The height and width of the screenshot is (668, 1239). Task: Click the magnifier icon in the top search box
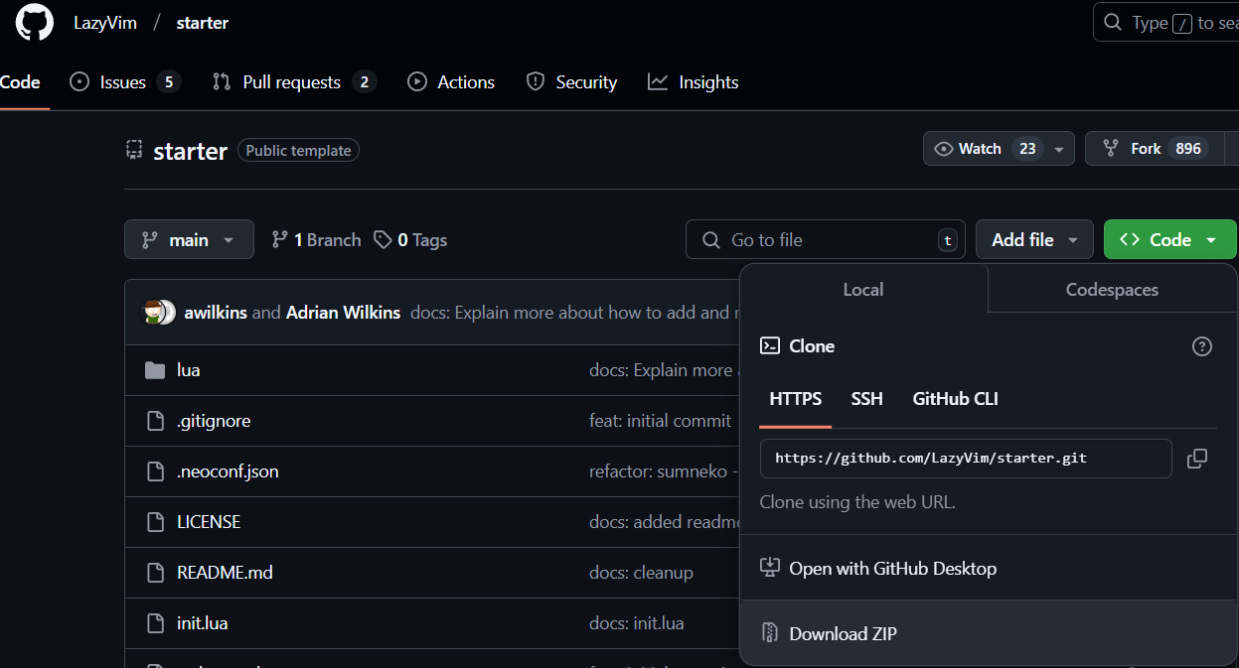point(1112,23)
